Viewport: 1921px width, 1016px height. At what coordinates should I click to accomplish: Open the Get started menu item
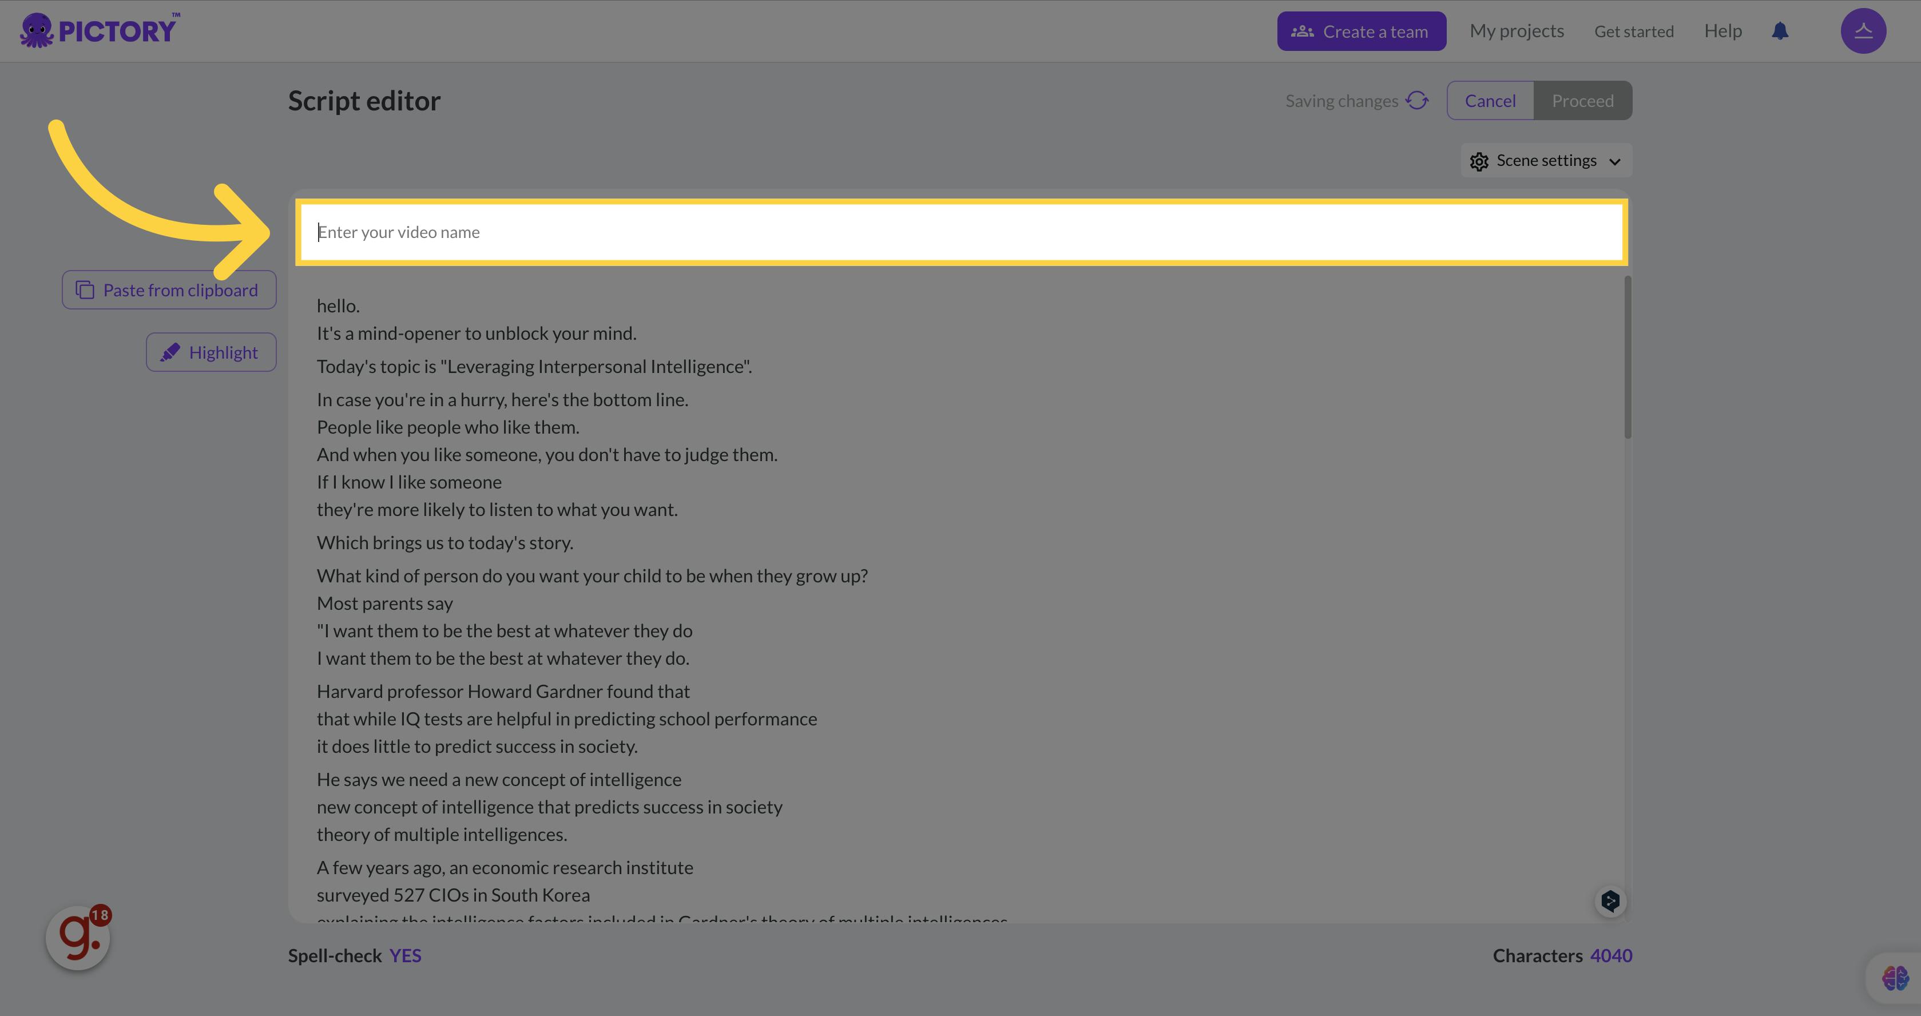click(1633, 31)
